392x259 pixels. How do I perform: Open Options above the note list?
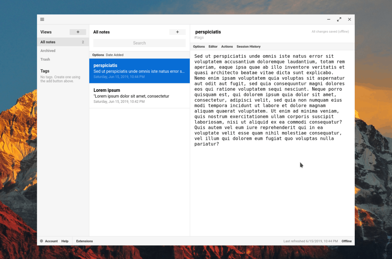98,55
